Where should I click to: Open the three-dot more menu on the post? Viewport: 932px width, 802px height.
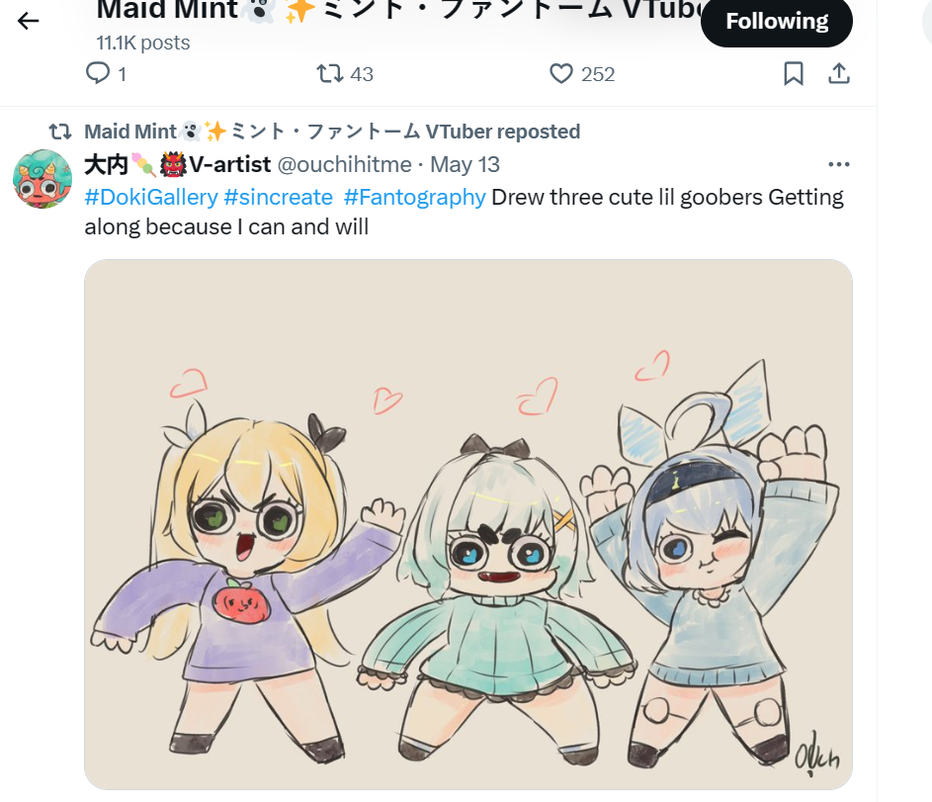point(839,164)
